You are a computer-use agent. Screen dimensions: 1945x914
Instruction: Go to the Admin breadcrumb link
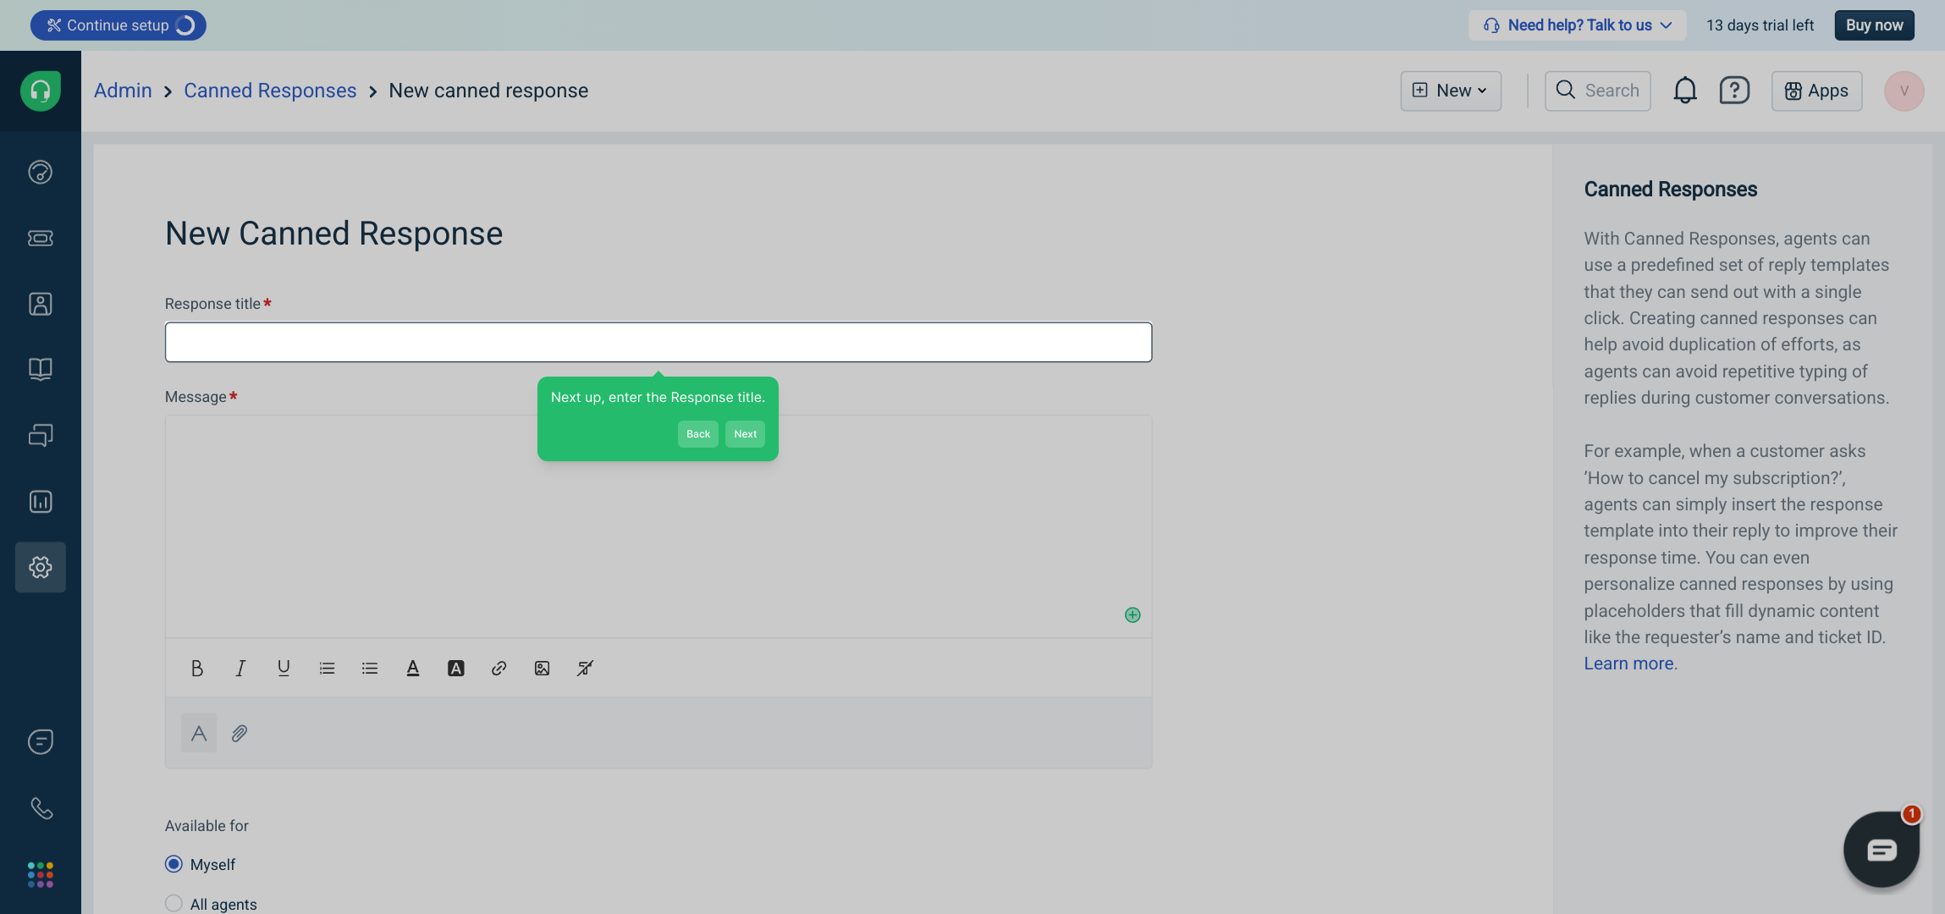coord(123,91)
